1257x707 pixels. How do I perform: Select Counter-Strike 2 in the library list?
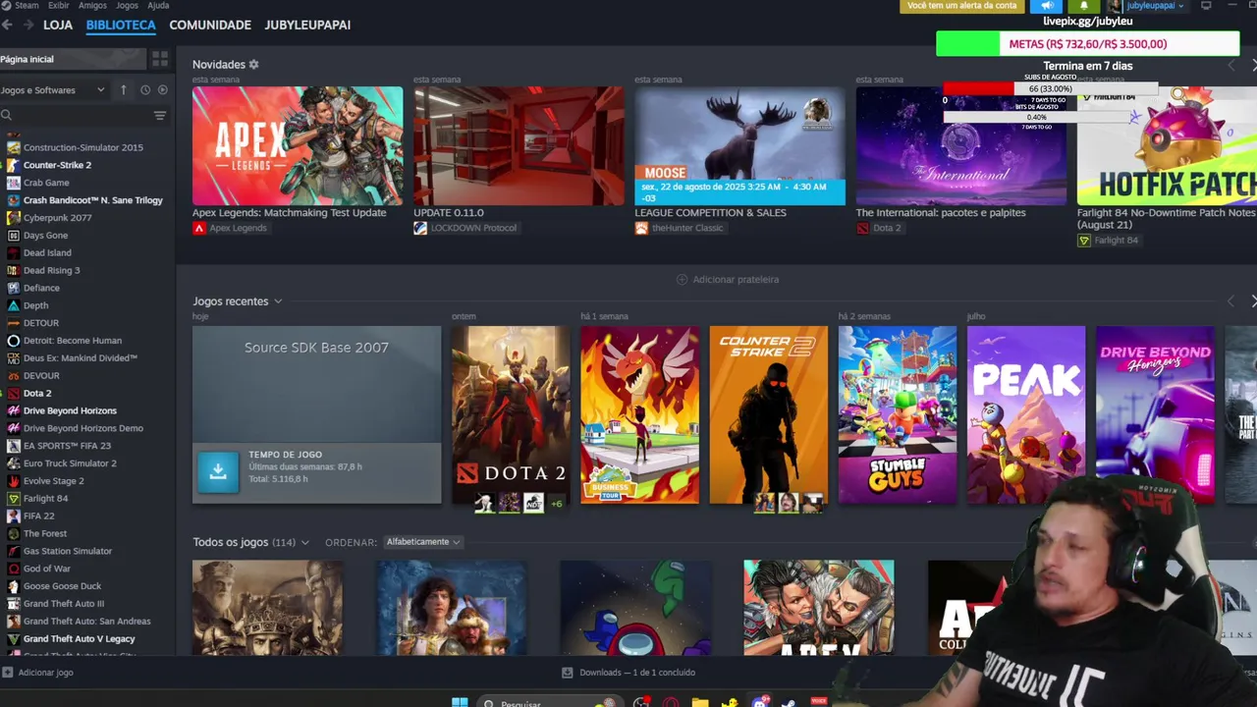click(57, 165)
